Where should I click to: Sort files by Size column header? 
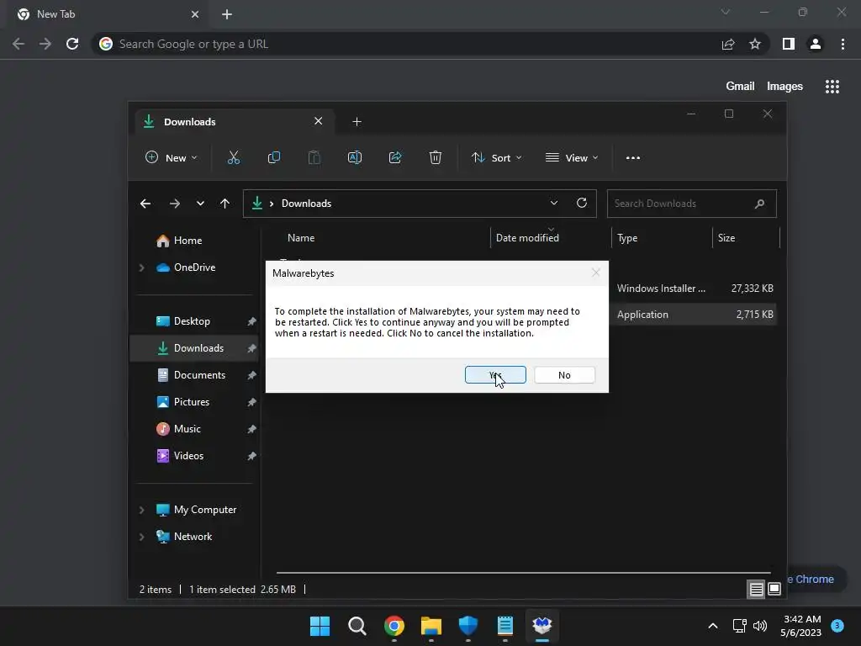(x=726, y=238)
